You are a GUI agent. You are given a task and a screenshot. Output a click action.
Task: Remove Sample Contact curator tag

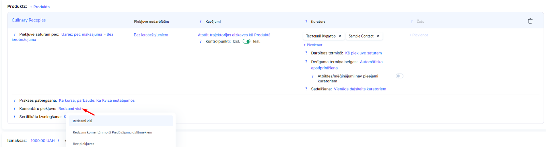(378, 36)
